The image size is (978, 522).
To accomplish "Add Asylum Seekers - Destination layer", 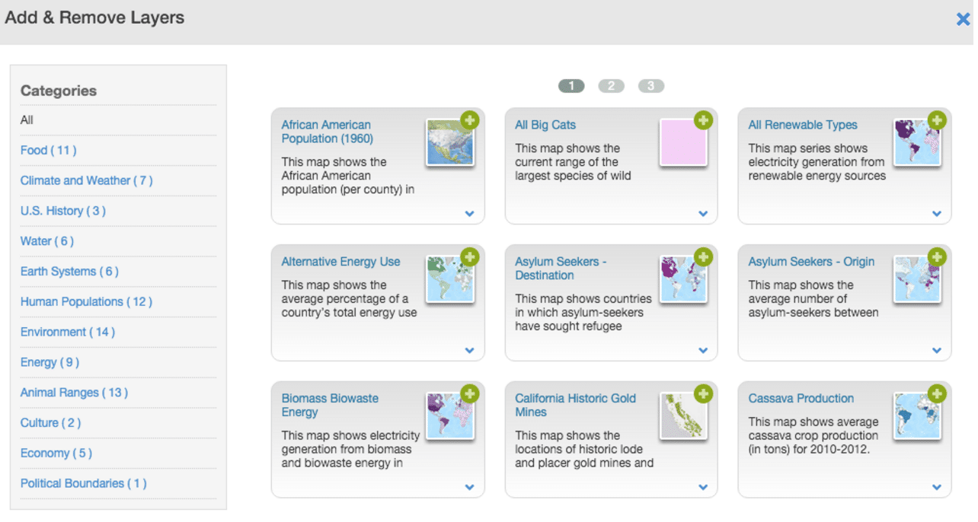I will (703, 257).
